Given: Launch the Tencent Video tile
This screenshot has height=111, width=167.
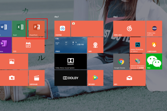Looking at the screenshot, I should tap(95, 78).
